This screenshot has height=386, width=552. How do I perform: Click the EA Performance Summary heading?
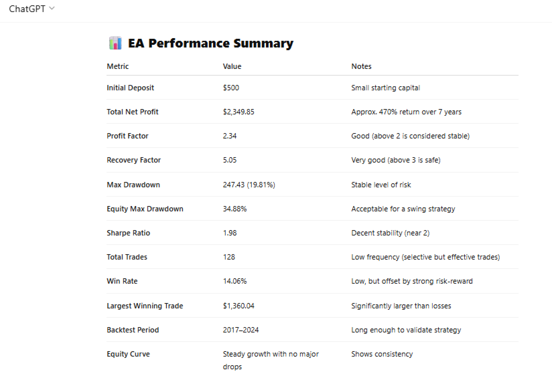(x=210, y=43)
